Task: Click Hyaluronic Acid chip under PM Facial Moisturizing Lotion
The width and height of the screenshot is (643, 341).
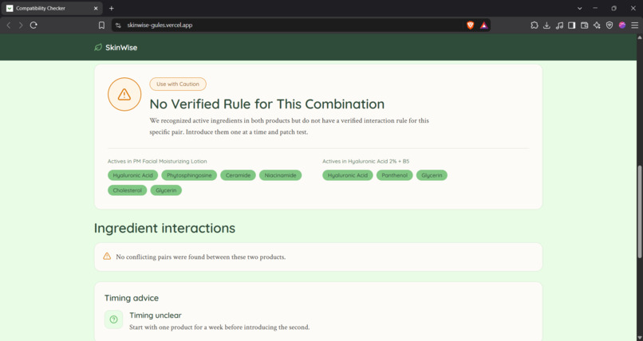Action: pyautogui.click(x=133, y=175)
